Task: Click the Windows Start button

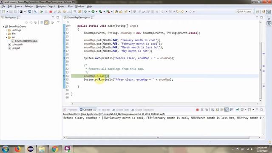Action: click(x=5, y=149)
